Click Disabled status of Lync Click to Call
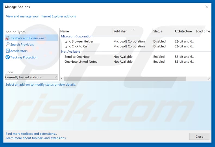 (159, 46)
